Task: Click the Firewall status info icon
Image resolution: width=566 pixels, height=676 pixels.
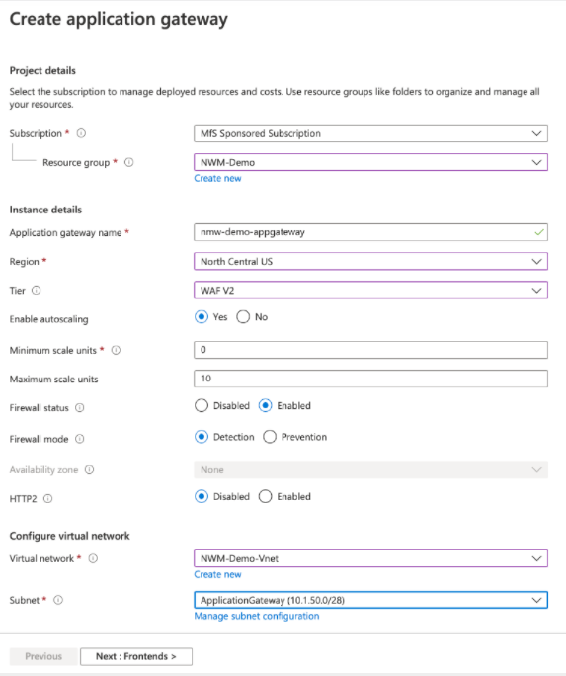Action: pos(80,408)
